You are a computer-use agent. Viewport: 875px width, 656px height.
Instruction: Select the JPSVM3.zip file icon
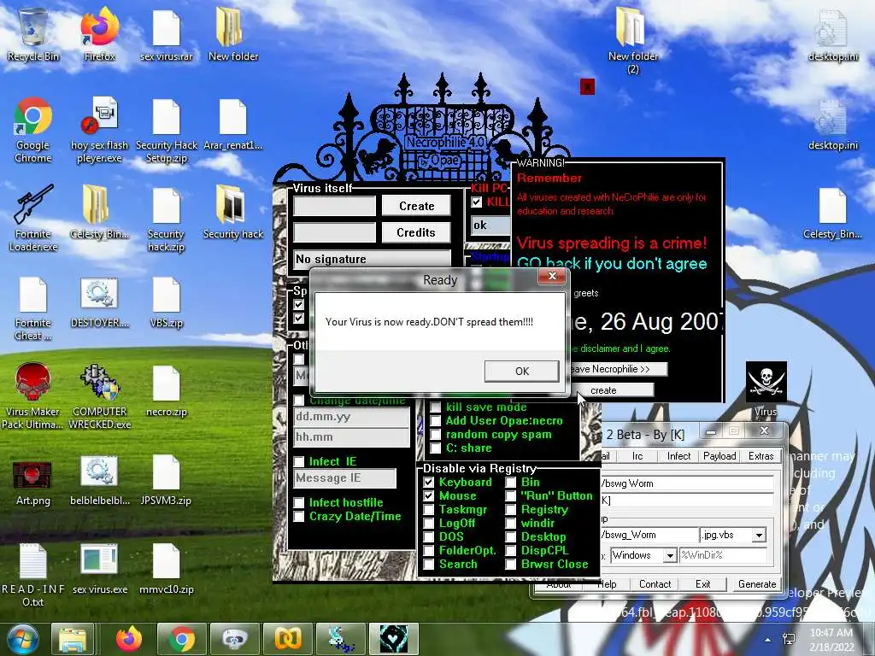pos(167,480)
